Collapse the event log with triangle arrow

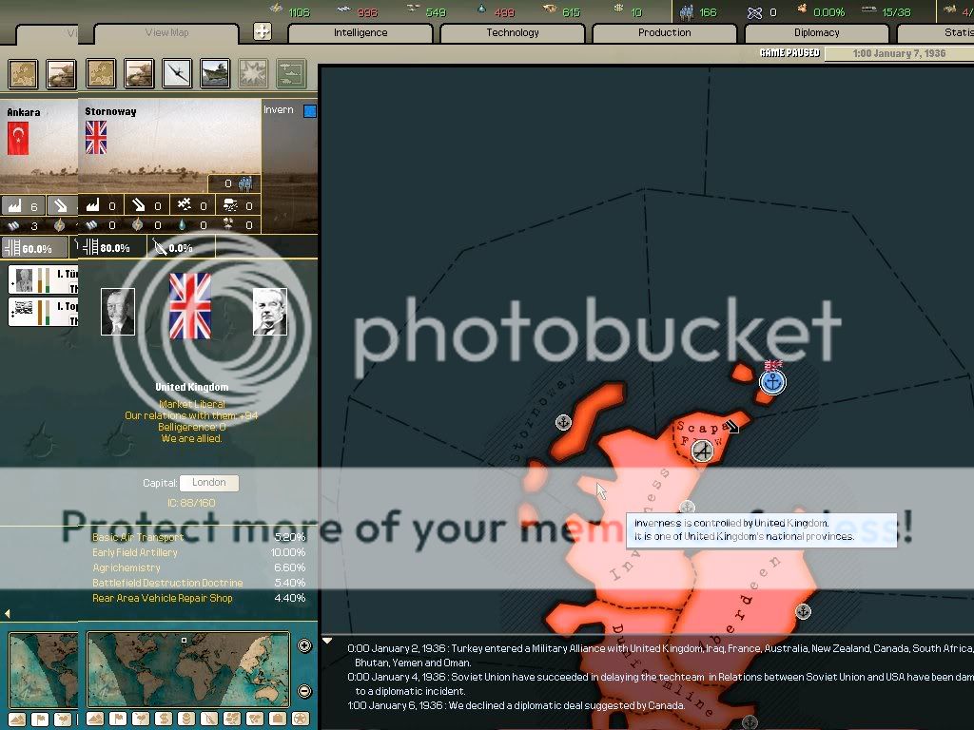329,642
